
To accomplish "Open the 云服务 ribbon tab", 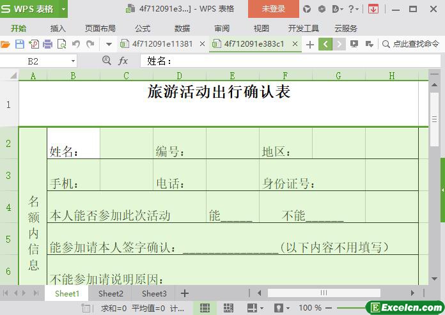I will (346, 28).
